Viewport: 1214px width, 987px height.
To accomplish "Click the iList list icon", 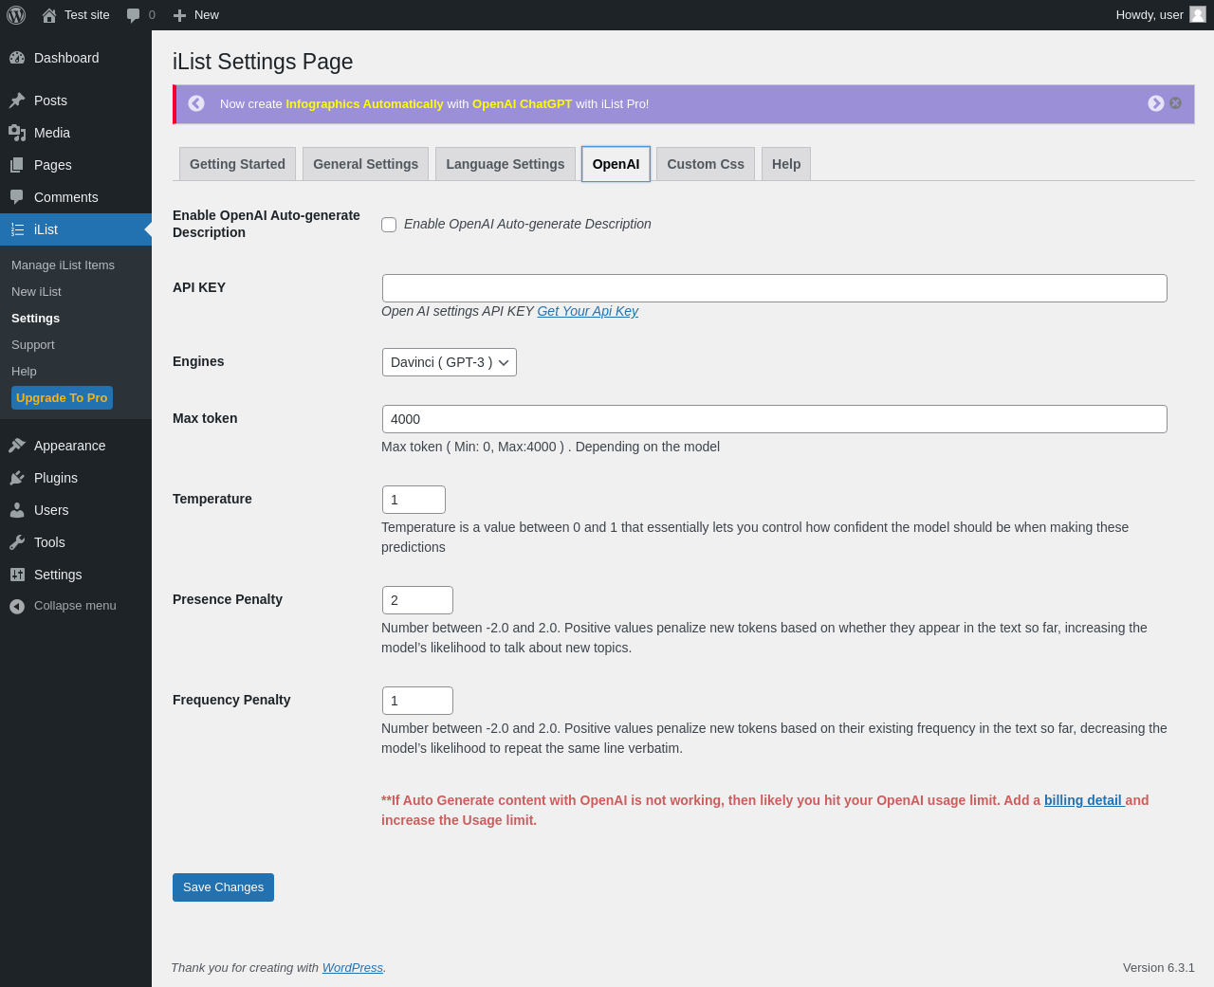I will (17, 229).
